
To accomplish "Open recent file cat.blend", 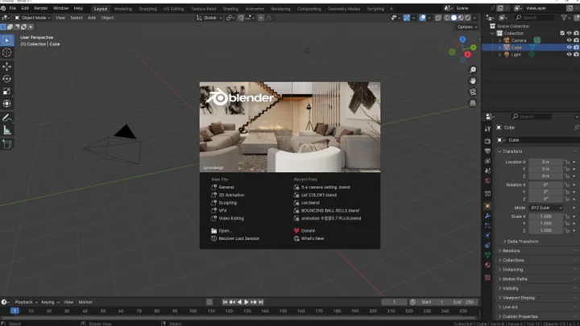I will [x=310, y=203].
